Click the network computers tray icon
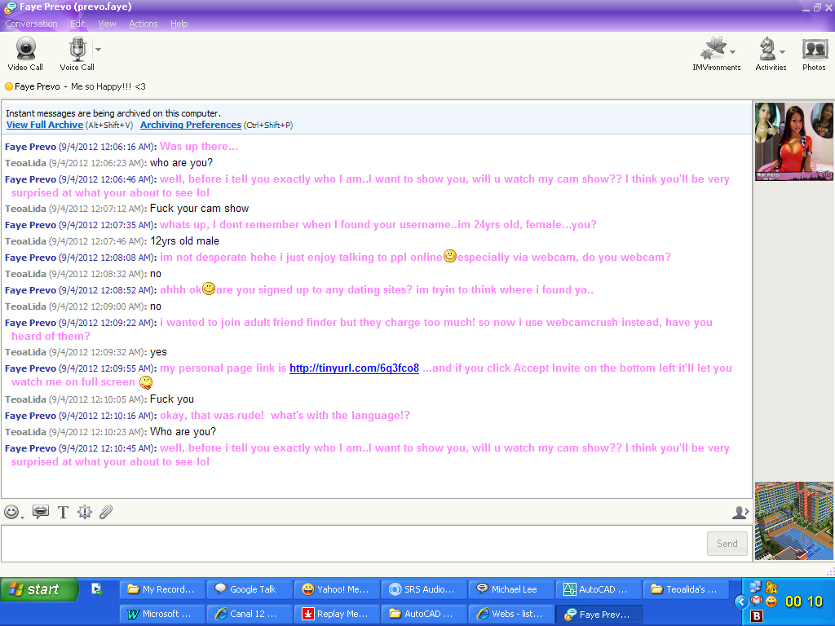The image size is (835, 626). pos(756,587)
